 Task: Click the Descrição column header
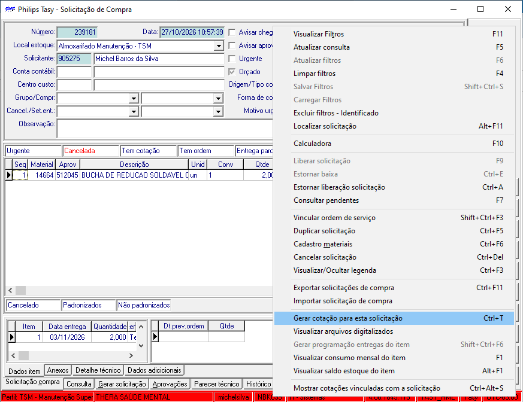click(134, 165)
